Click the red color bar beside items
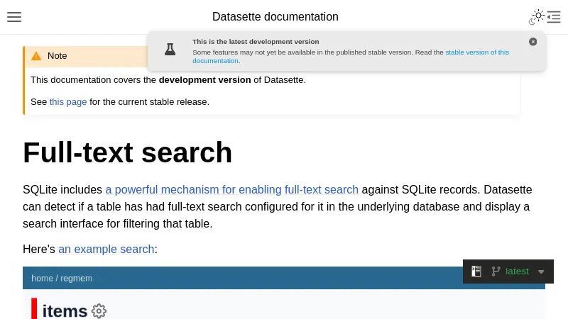Viewport: 568px width, 319px height. pyautogui.click(x=34, y=309)
